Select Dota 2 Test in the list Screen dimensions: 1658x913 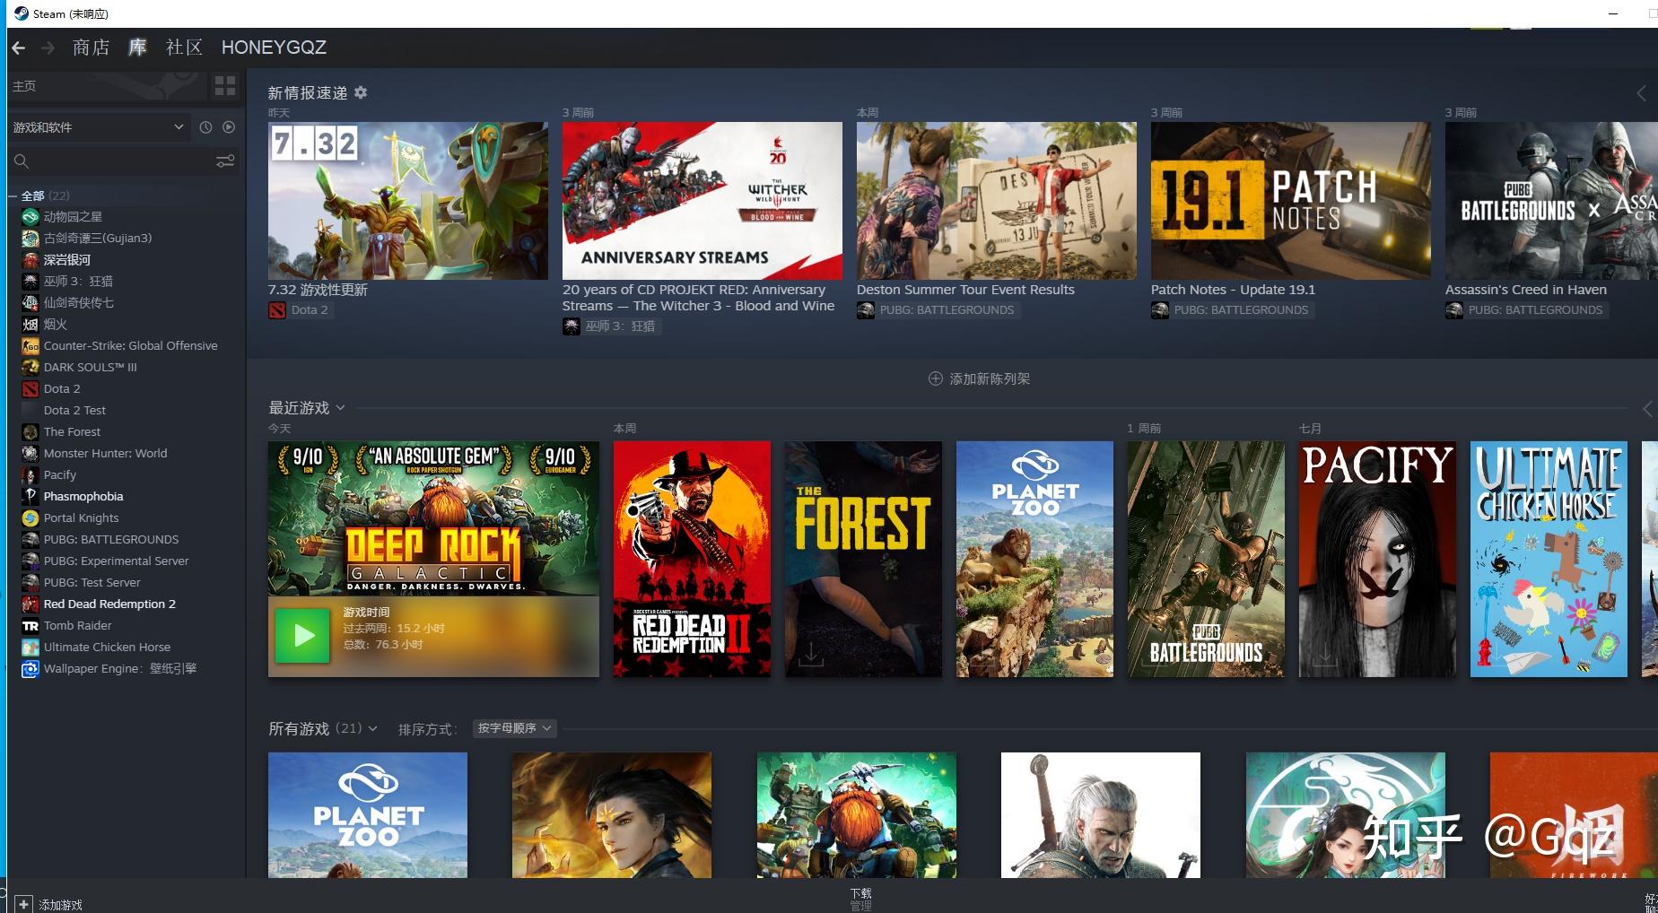[x=74, y=410]
